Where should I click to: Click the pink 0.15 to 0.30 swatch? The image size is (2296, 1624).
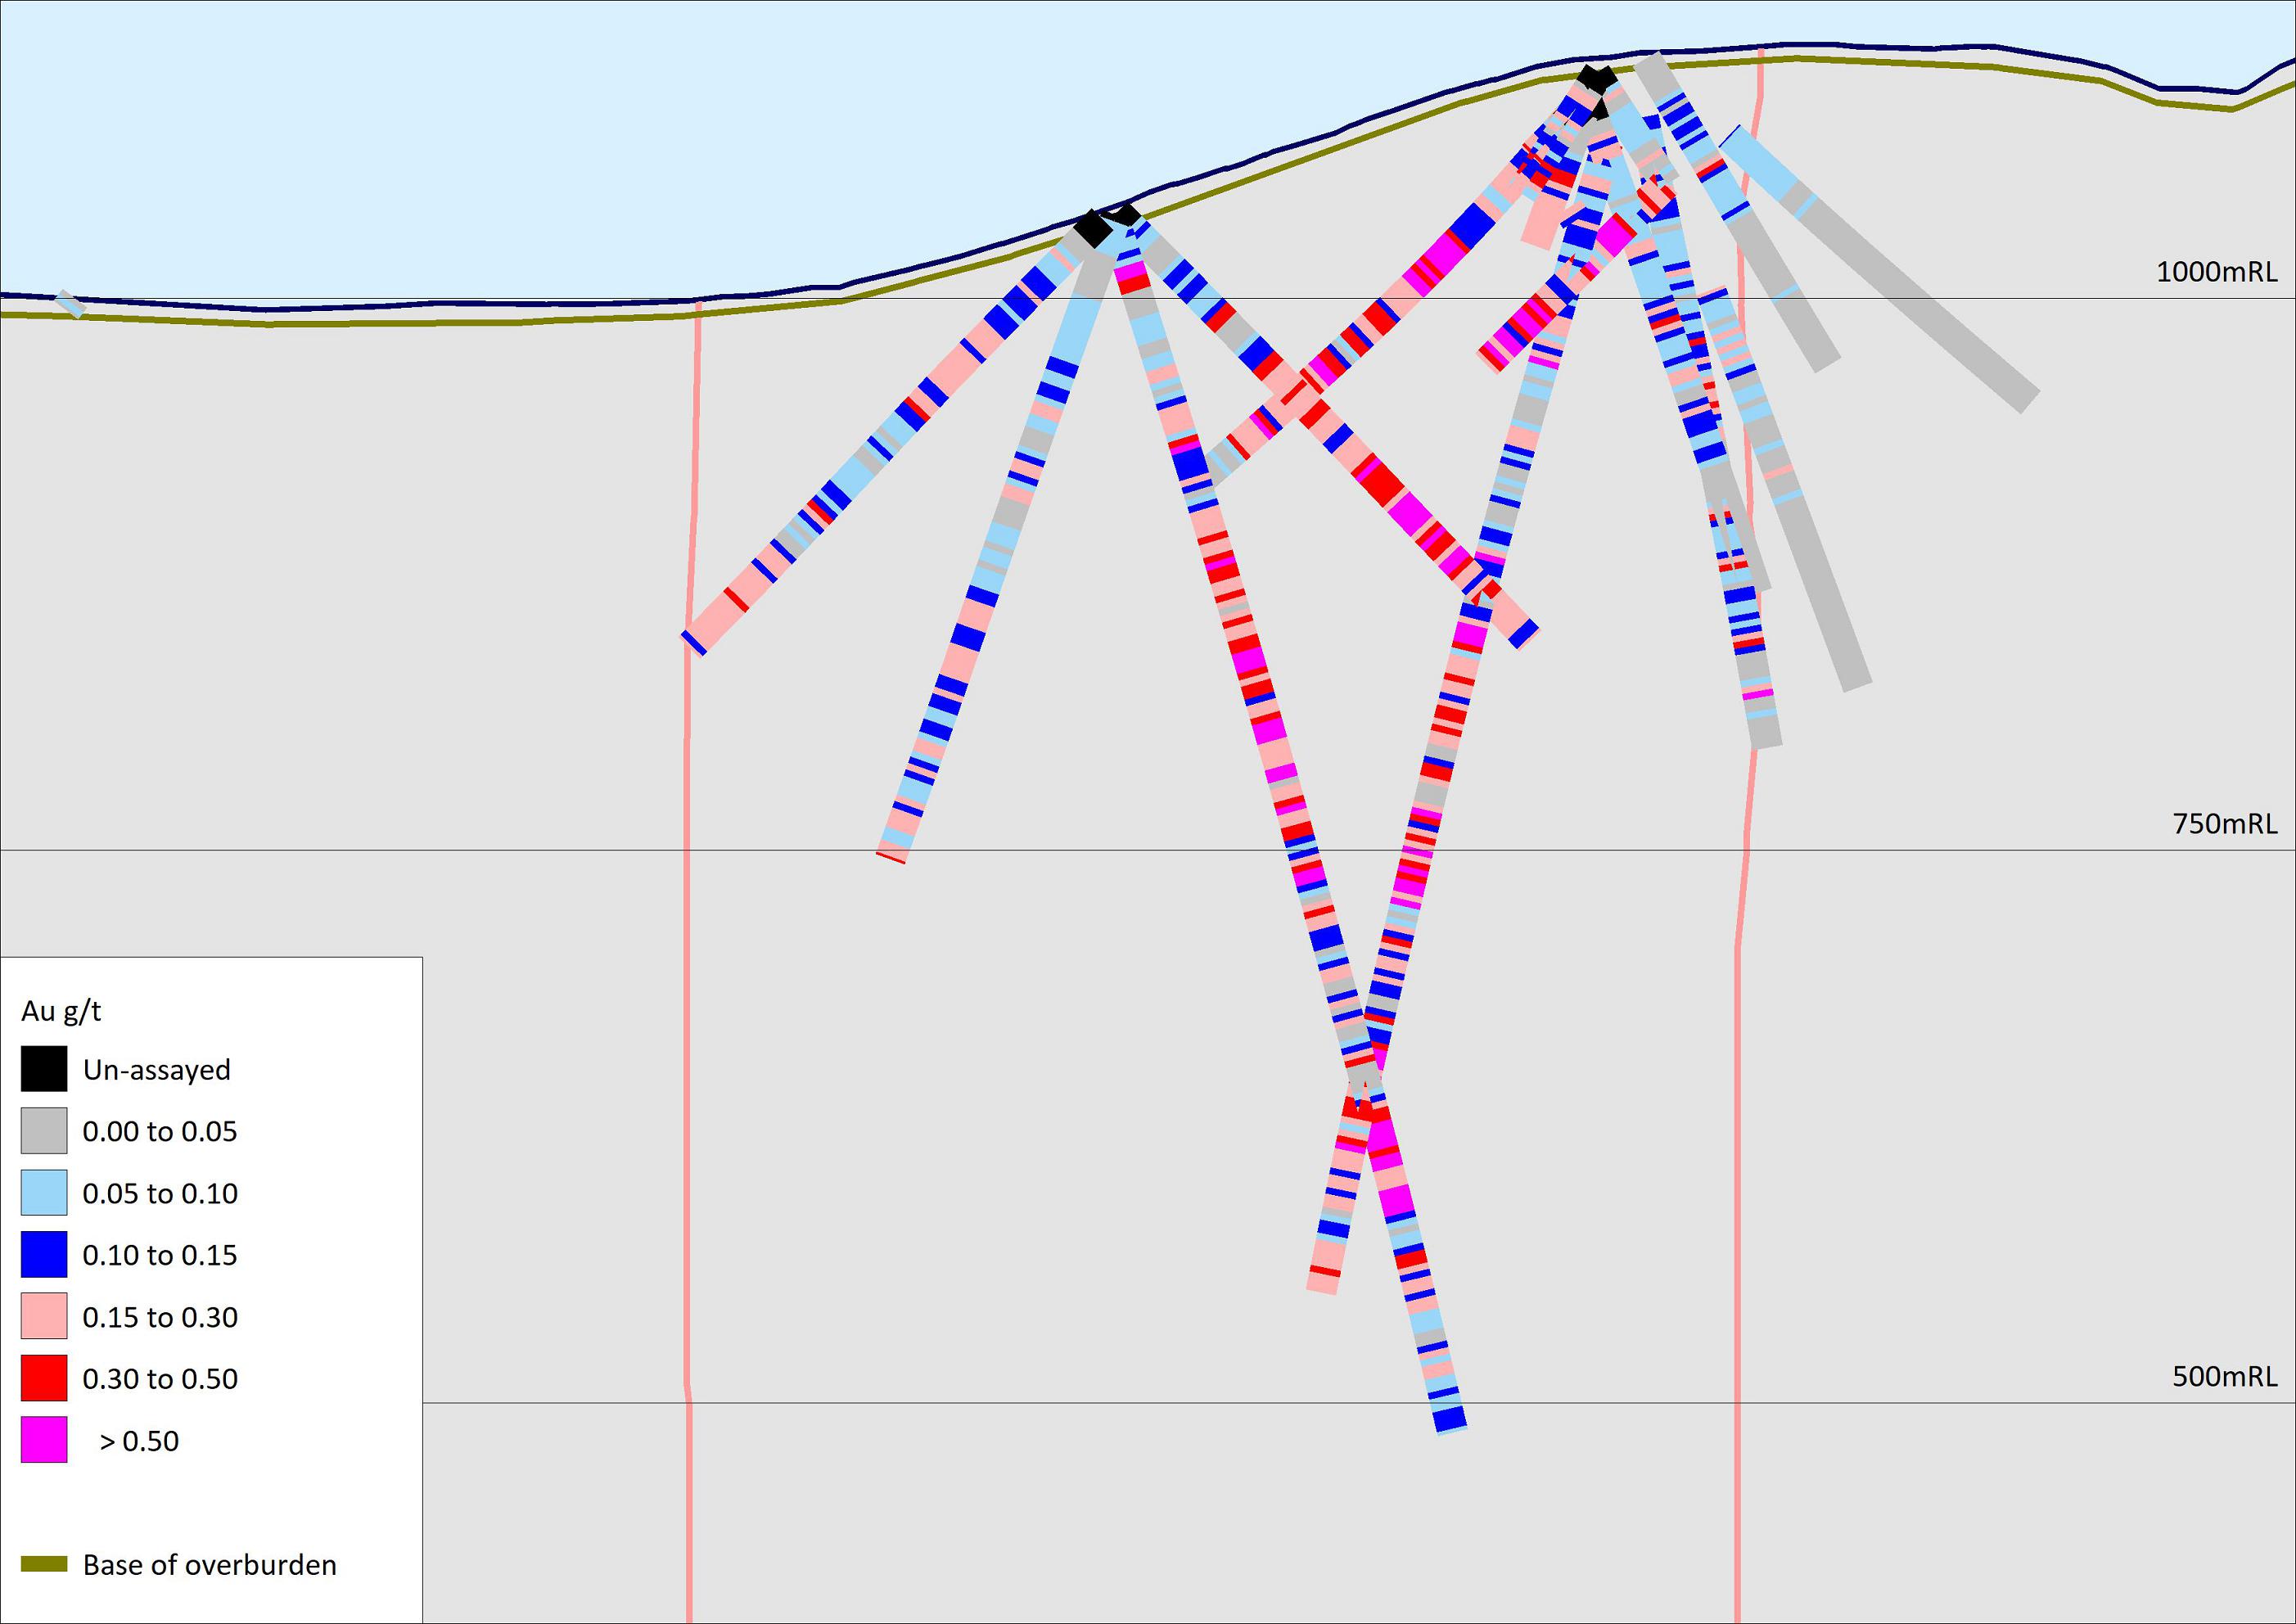click(x=44, y=1316)
